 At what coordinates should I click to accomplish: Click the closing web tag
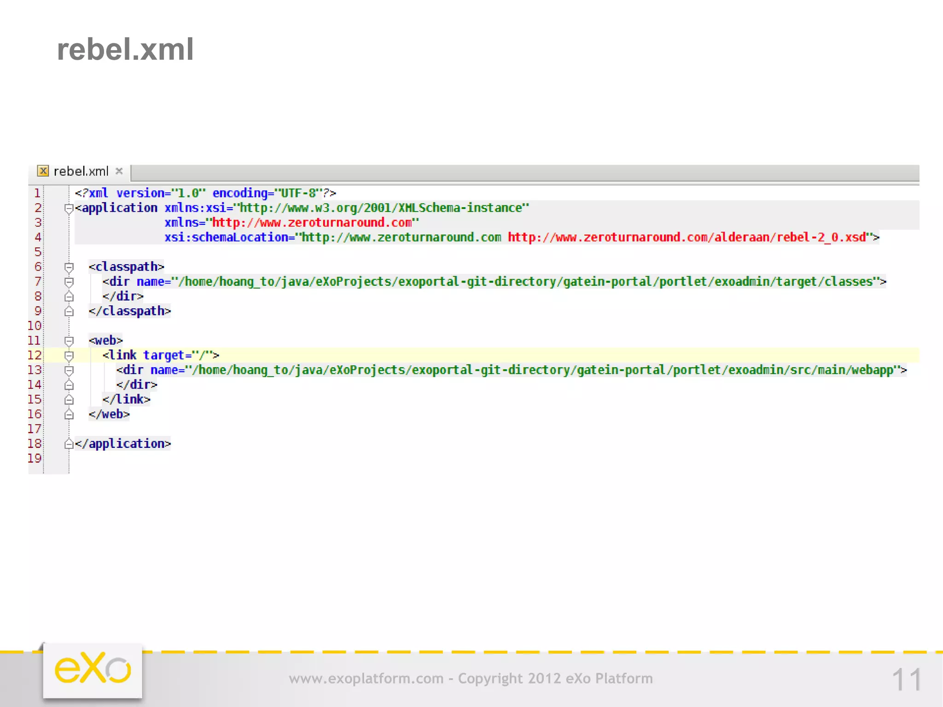tap(109, 414)
